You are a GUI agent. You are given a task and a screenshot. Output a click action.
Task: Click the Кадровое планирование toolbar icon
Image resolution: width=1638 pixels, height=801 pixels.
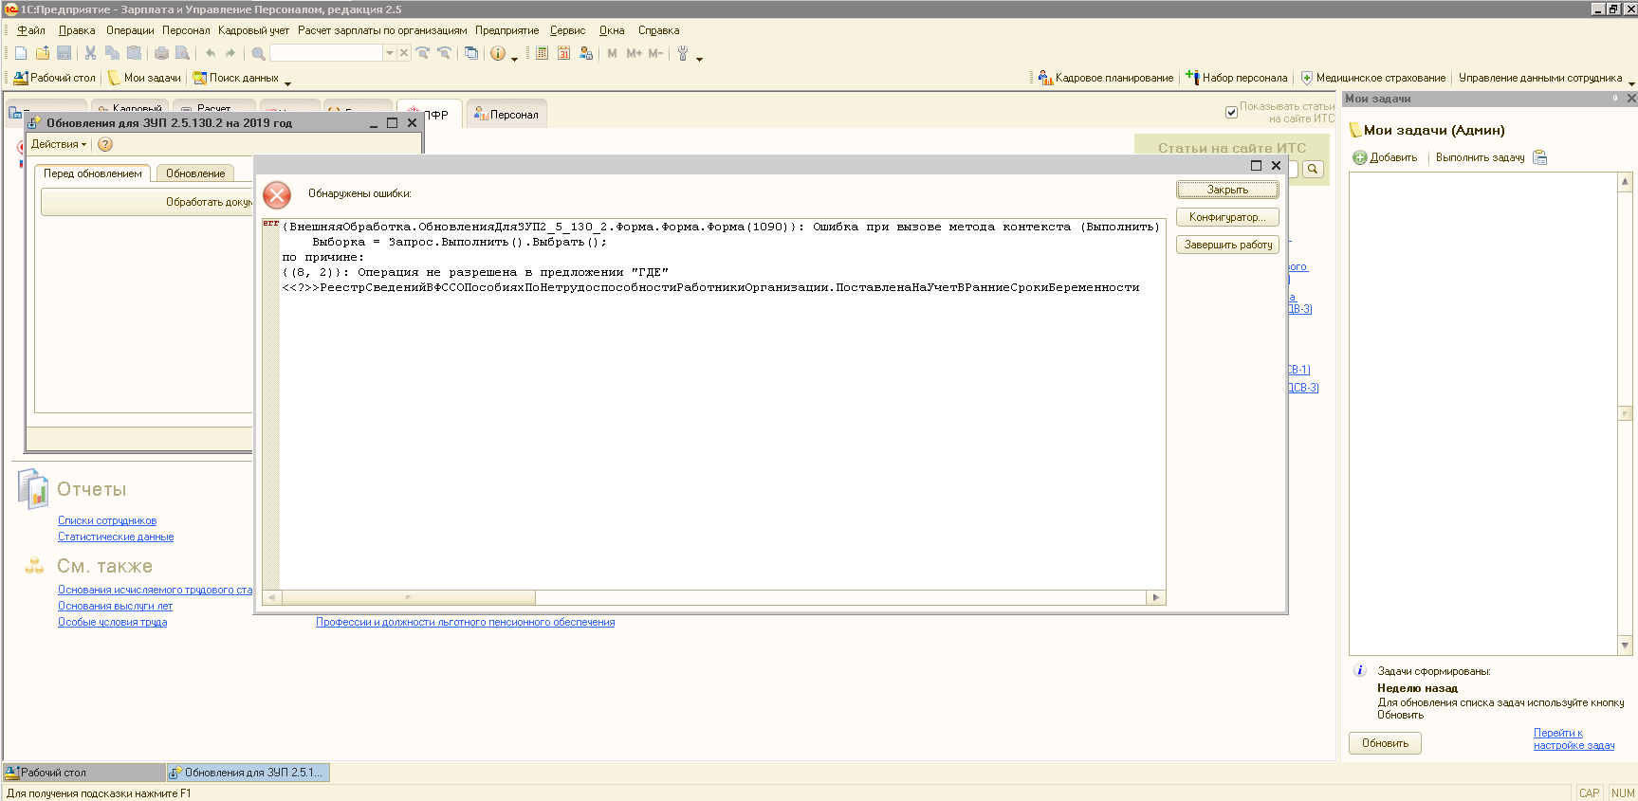pyautogui.click(x=1045, y=78)
